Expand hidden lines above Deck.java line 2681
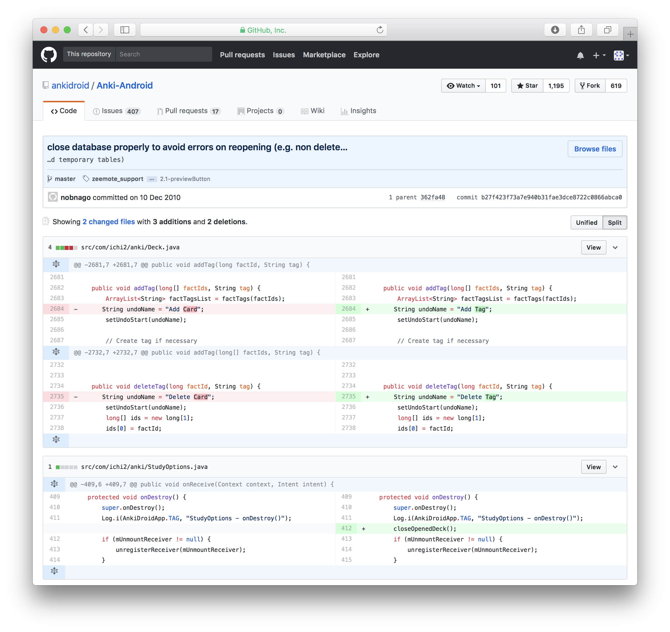Image resolution: width=670 pixels, height=632 pixels. 56,265
